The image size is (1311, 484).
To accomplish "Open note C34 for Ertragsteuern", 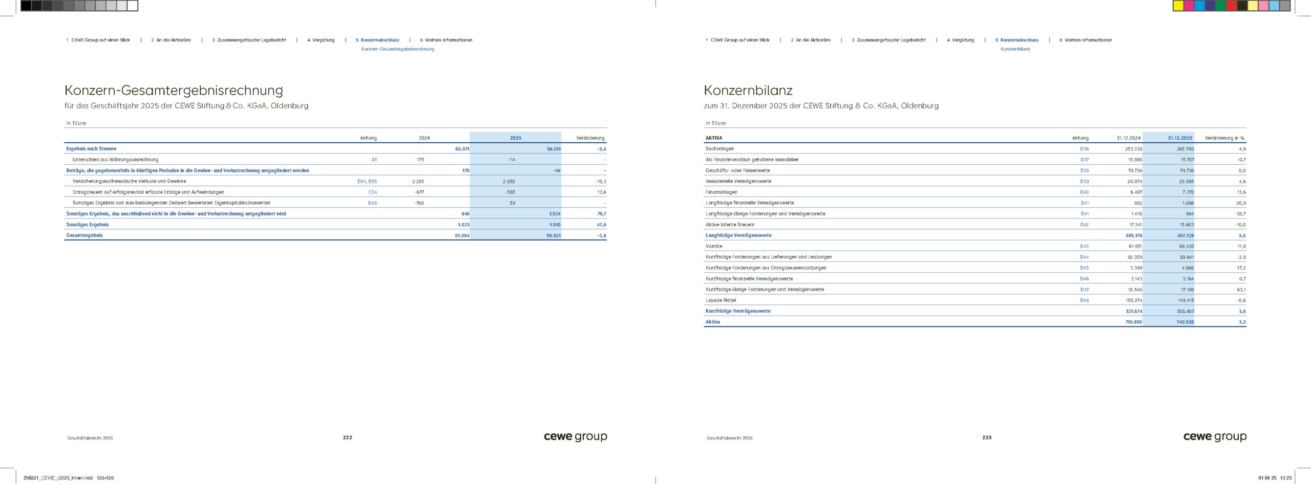I will click(x=372, y=192).
